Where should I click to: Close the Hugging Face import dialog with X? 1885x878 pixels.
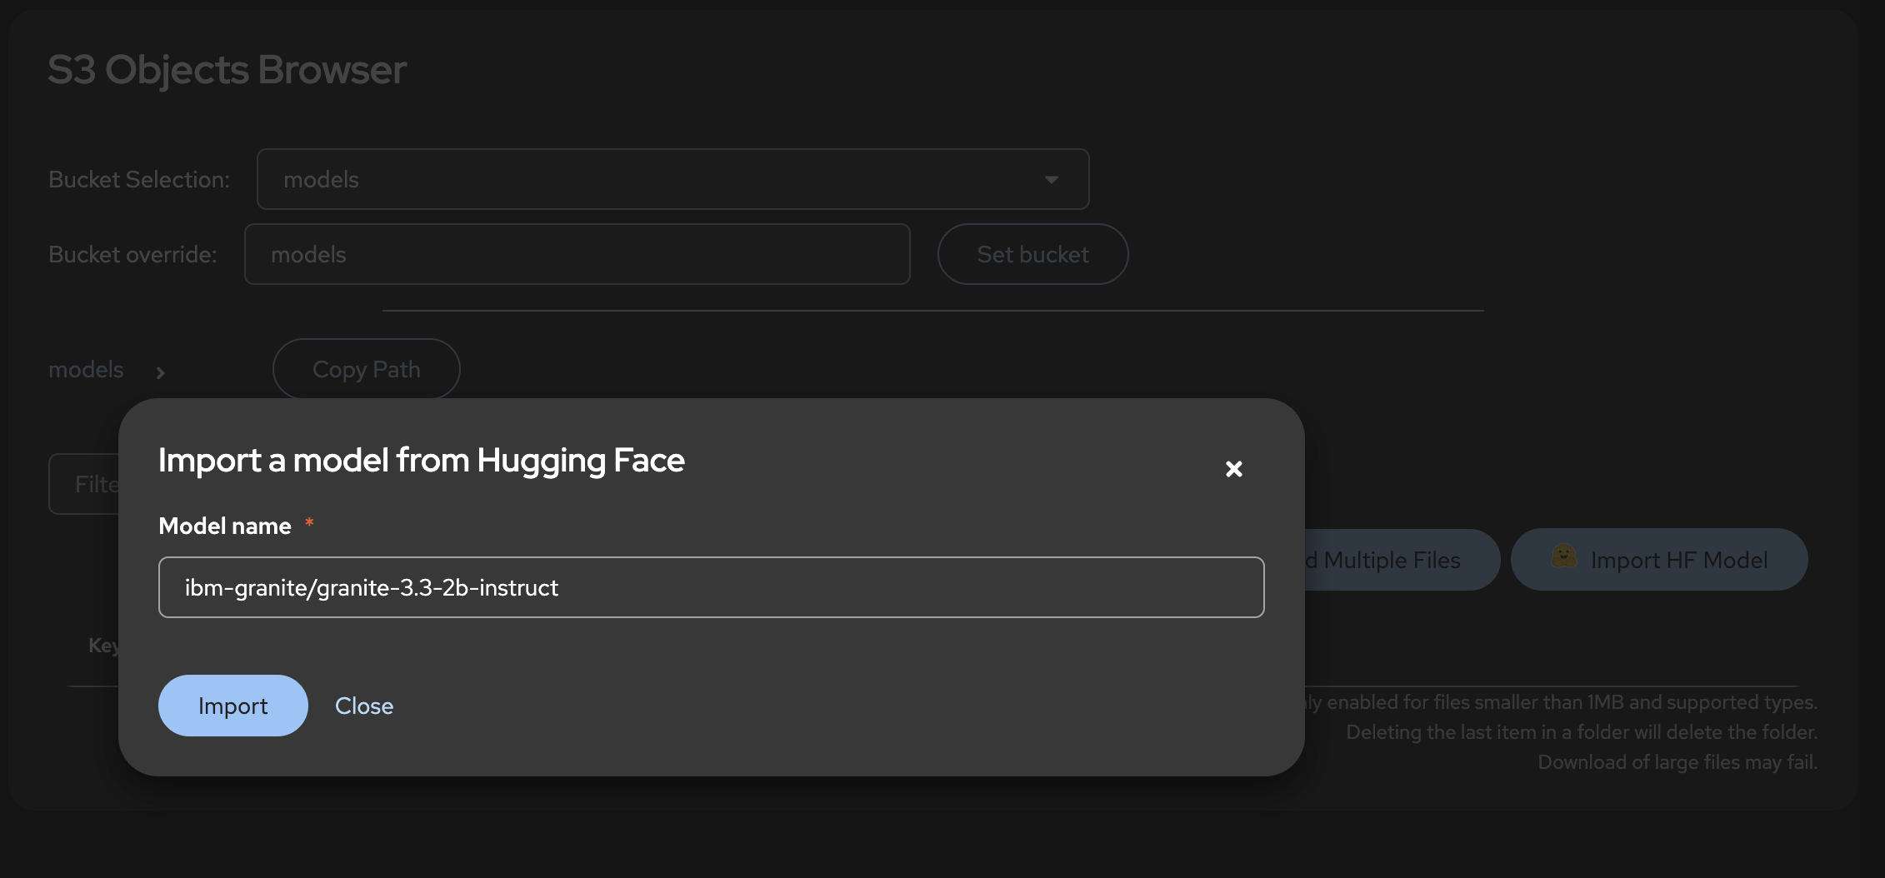pos(1233,469)
